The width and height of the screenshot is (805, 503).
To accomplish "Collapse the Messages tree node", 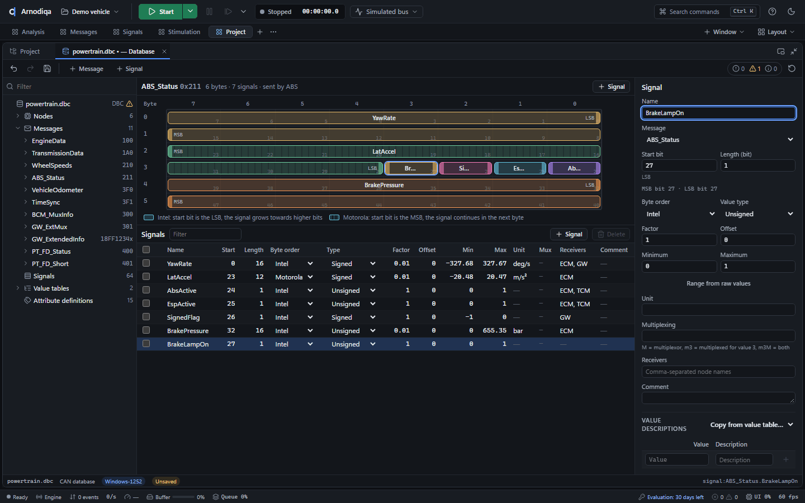I will click(18, 129).
